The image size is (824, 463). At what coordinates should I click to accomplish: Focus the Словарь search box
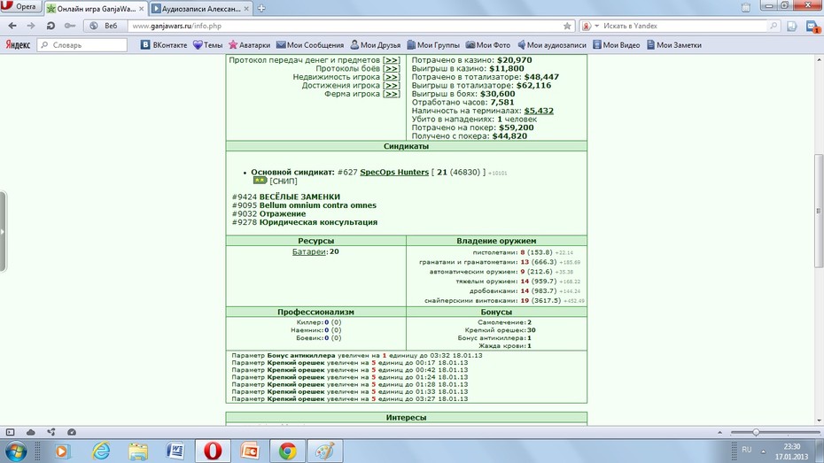(x=82, y=45)
